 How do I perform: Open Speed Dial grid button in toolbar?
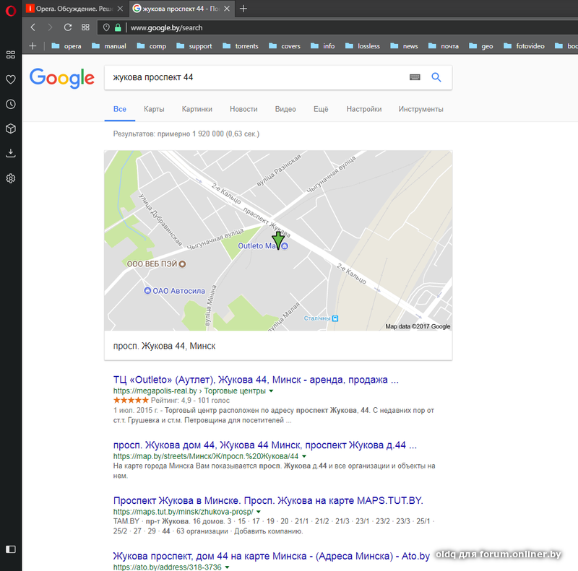tap(85, 27)
